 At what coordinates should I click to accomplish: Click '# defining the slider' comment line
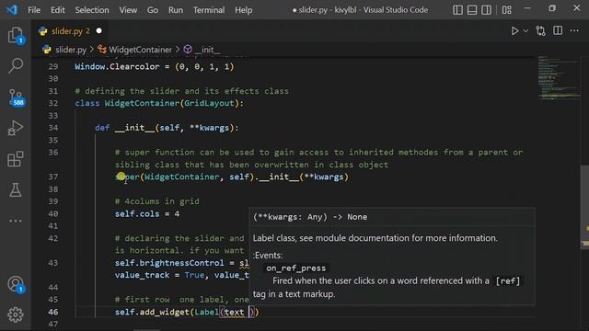pos(182,91)
